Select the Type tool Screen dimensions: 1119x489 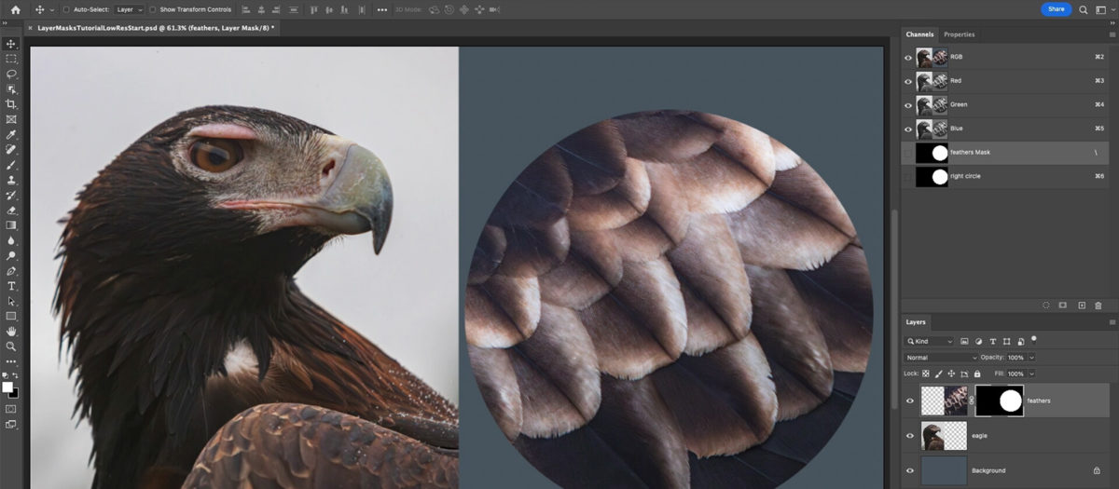(11, 286)
